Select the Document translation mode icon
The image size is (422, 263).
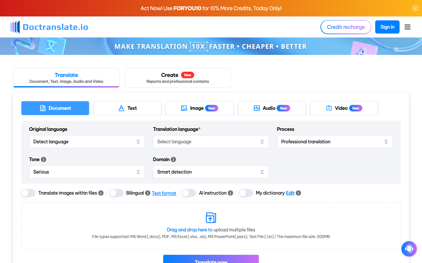42,108
